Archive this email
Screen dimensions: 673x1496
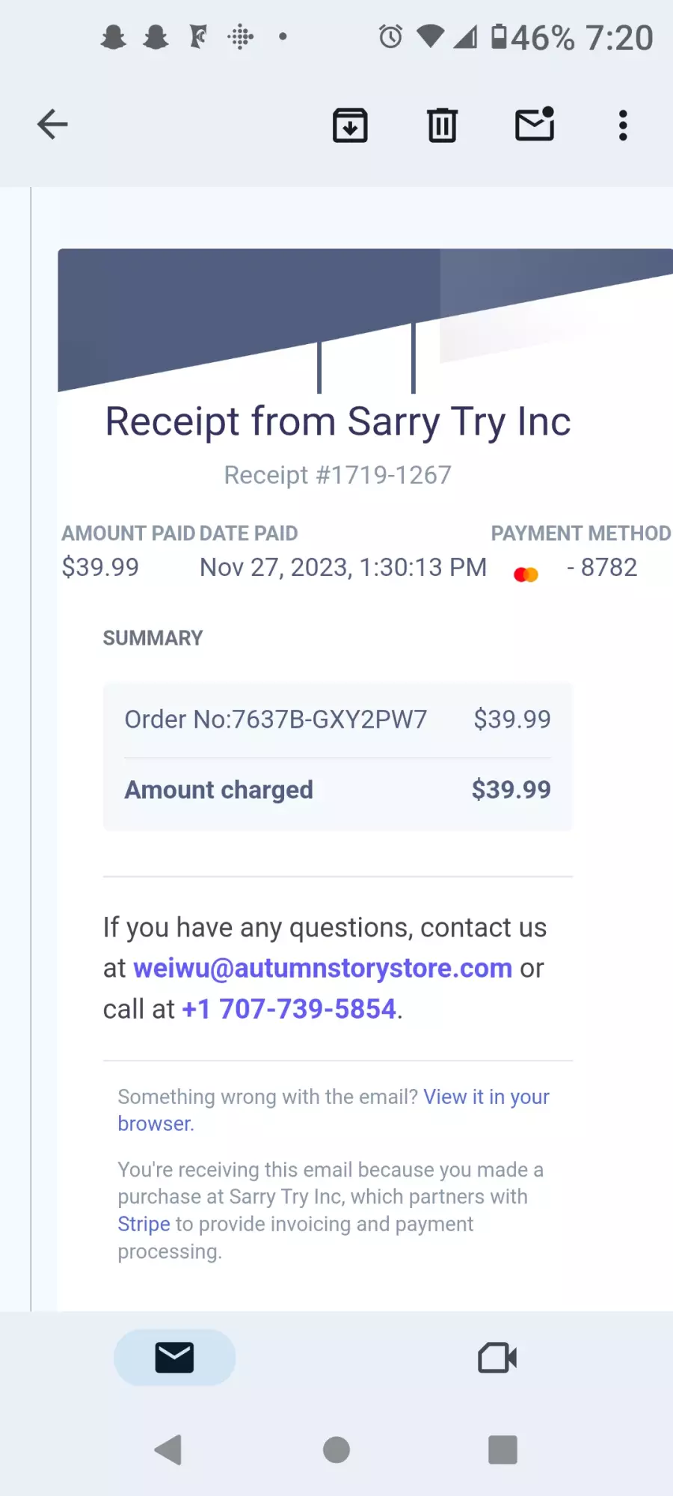pos(350,125)
